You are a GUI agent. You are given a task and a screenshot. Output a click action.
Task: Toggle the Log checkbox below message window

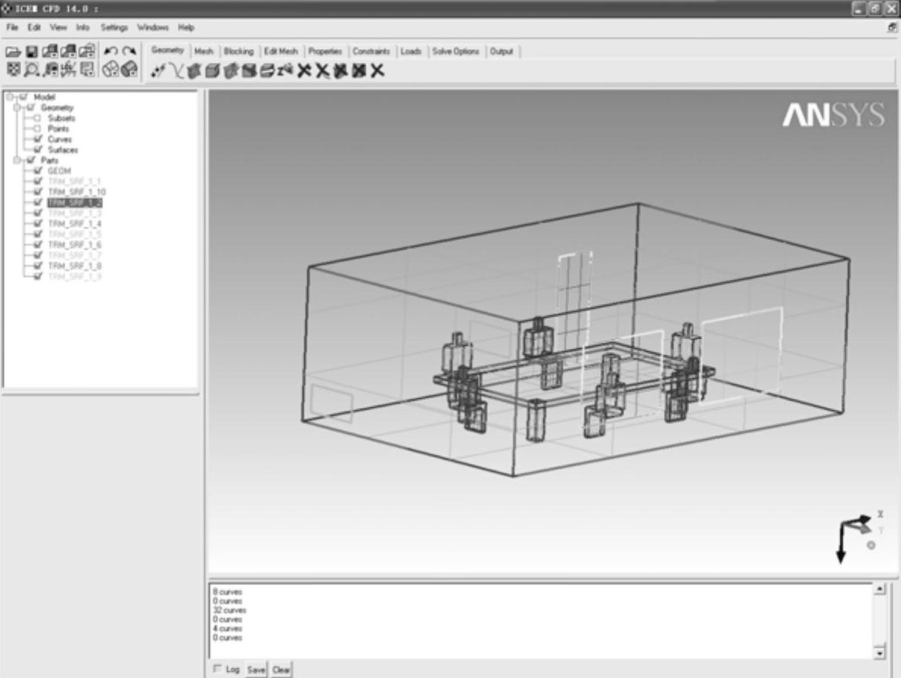(218, 669)
